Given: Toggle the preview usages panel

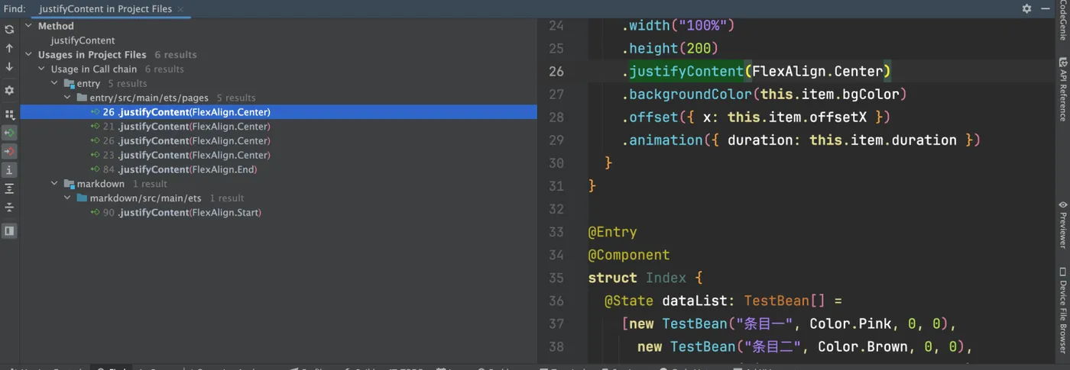Looking at the screenshot, I should 9,230.
